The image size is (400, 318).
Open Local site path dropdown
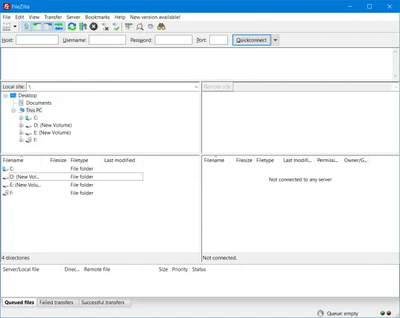[196, 87]
